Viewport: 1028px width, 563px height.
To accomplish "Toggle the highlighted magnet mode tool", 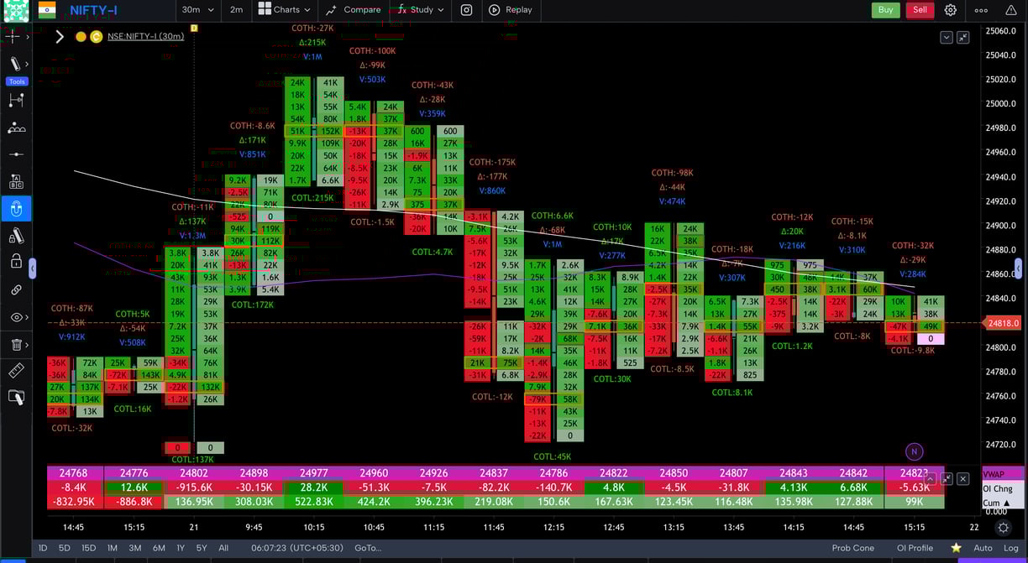I will click(15, 209).
